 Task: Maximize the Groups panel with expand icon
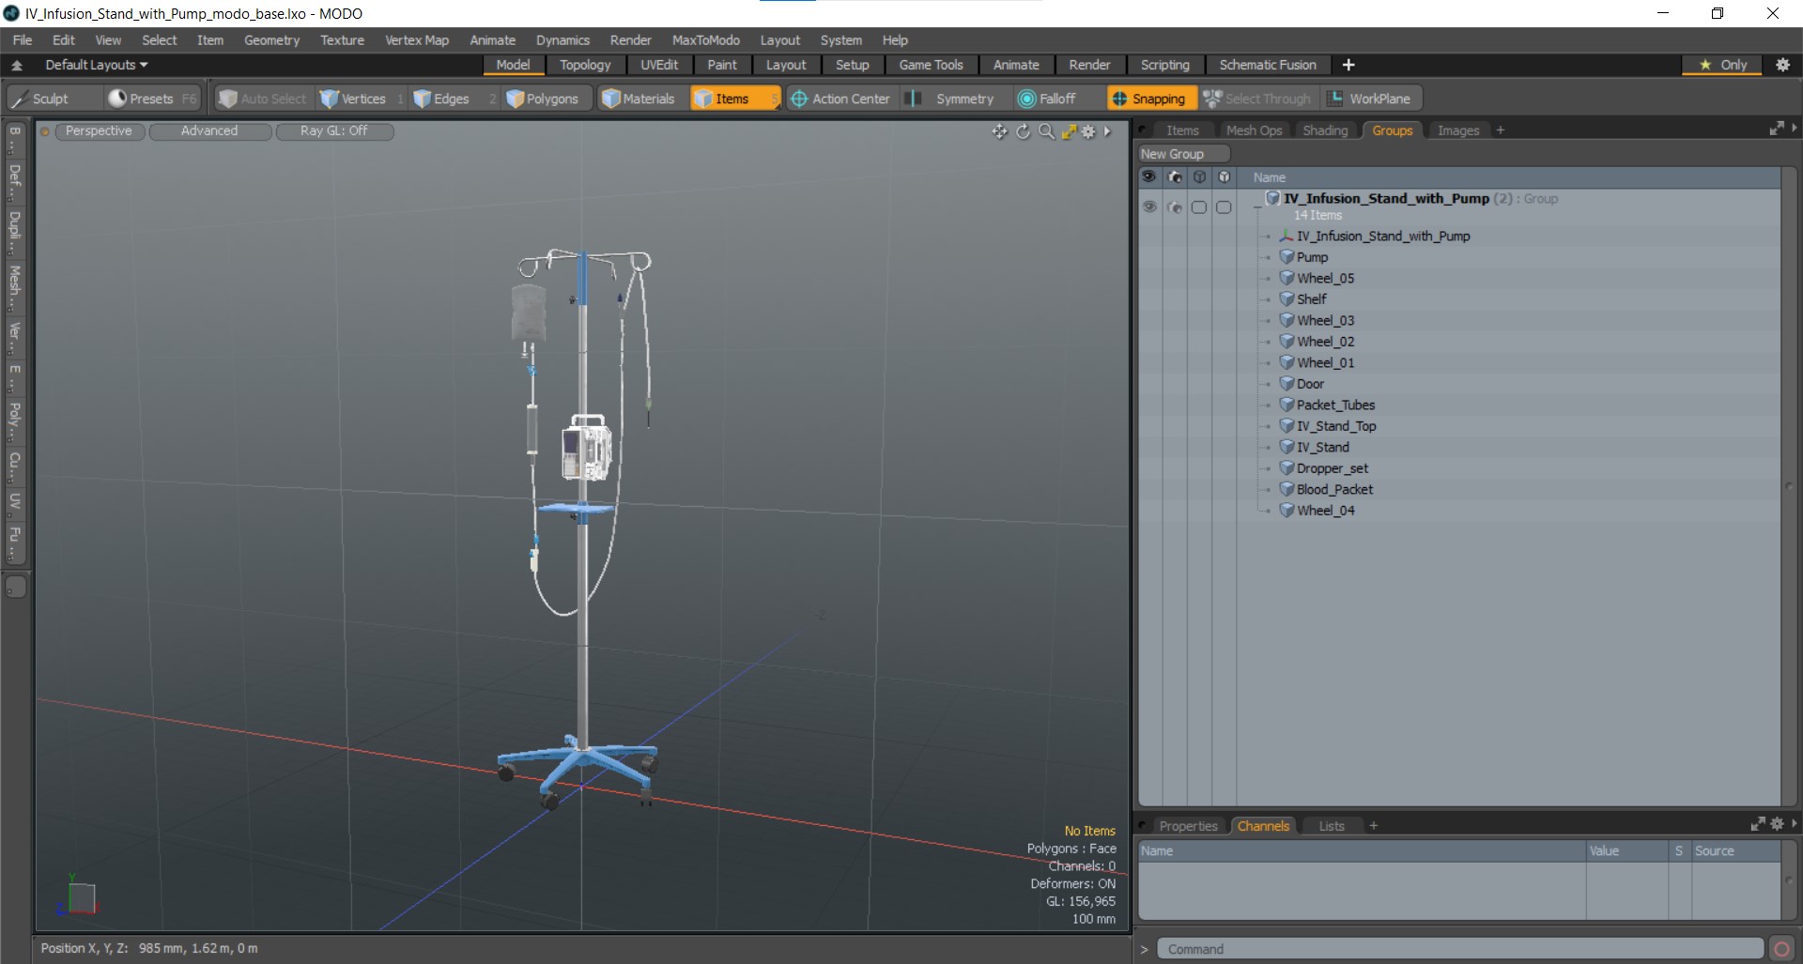pos(1776,129)
